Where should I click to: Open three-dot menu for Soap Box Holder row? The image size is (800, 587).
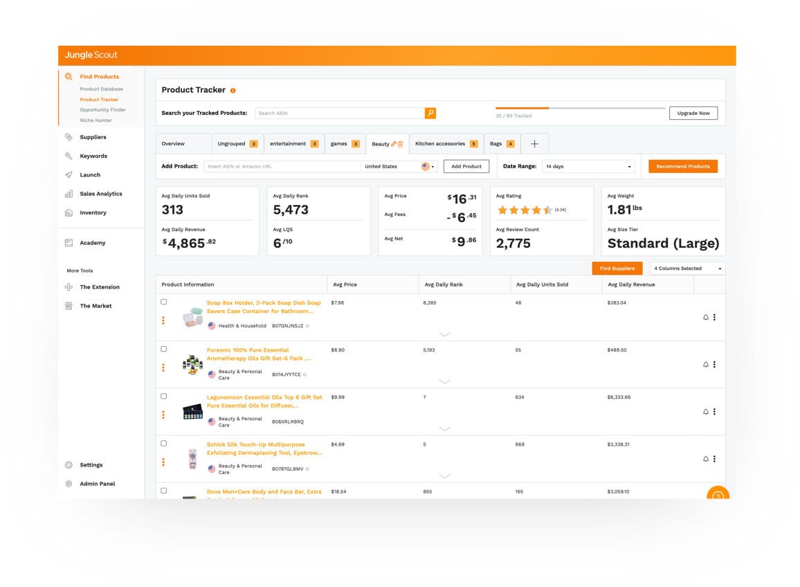(714, 317)
